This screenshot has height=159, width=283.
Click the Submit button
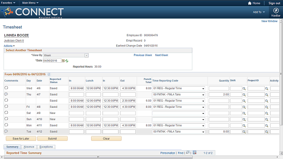coord(52,138)
